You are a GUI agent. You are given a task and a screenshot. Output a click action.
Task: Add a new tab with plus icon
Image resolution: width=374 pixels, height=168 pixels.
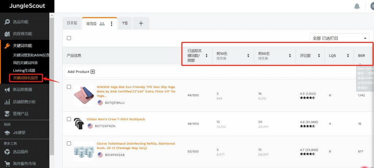coord(141,23)
